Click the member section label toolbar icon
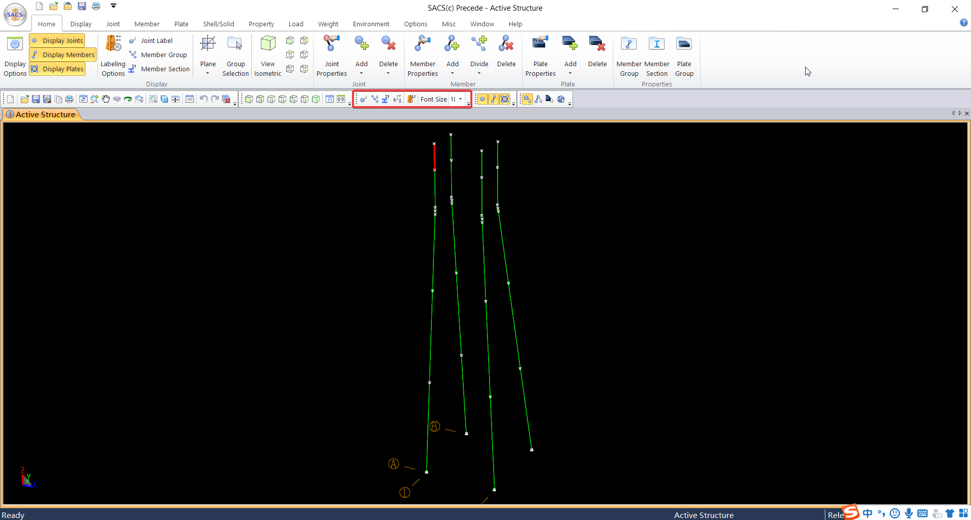Screen dimensions: 971x520 tap(386, 99)
